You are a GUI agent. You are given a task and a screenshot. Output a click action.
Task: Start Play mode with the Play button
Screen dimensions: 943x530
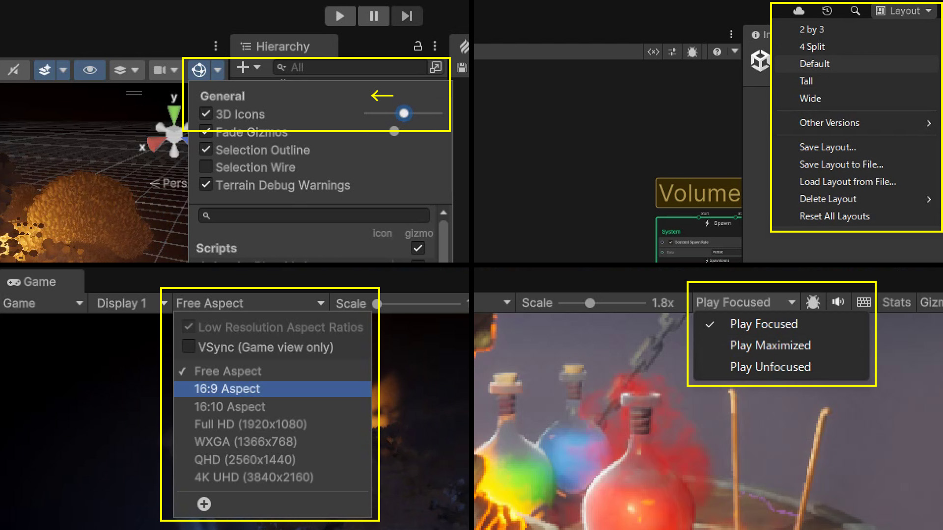click(x=340, y=16)
